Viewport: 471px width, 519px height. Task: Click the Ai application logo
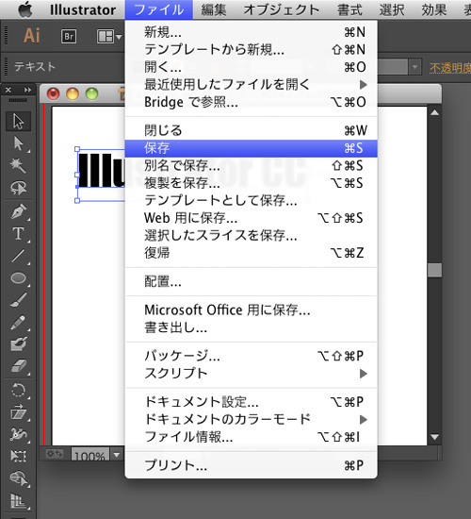click(32, 36)
